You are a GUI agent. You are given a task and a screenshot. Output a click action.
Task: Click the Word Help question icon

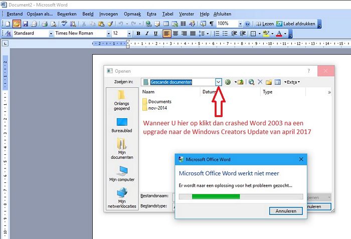247,24
